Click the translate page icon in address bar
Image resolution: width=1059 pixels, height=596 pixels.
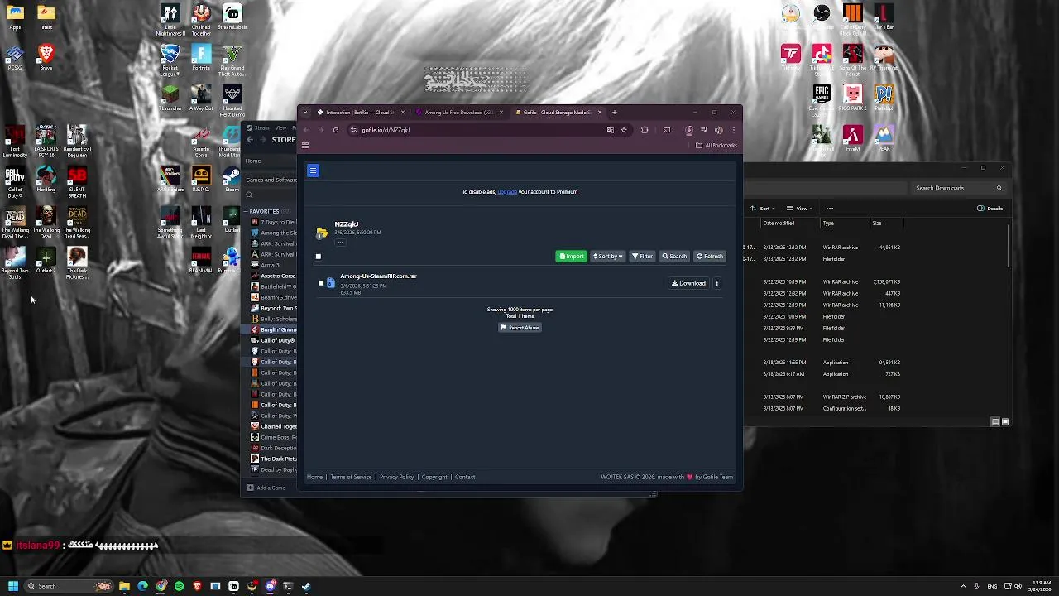pyautogui.click(x=611, y=130)
